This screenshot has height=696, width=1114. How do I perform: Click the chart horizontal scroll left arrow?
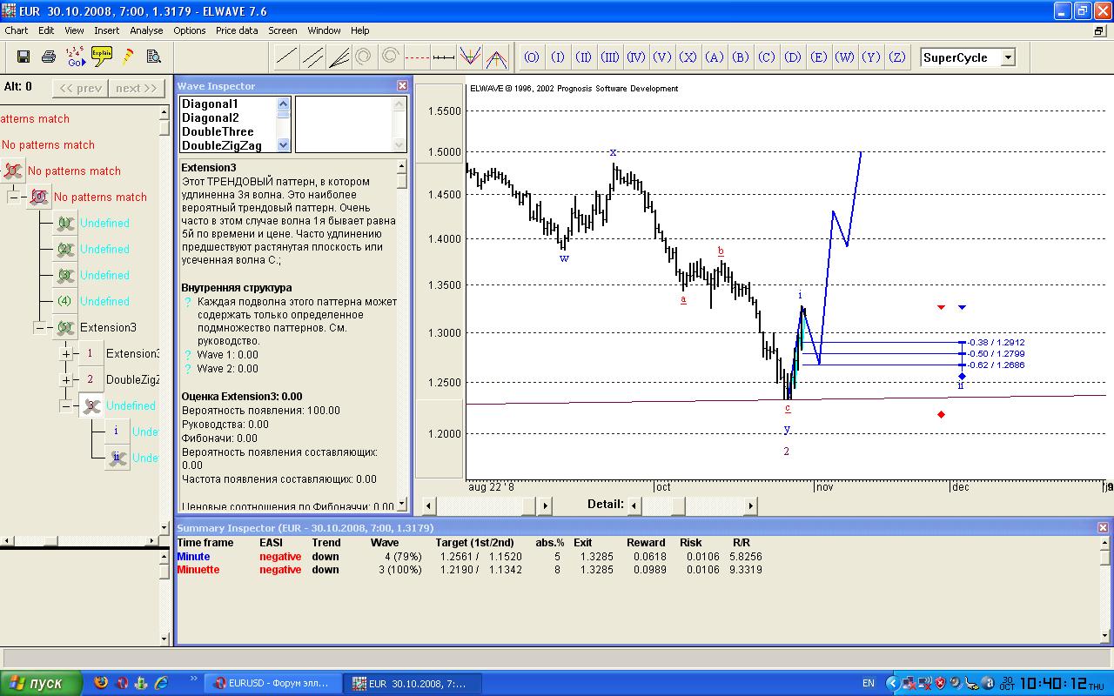tap(429, 505)
